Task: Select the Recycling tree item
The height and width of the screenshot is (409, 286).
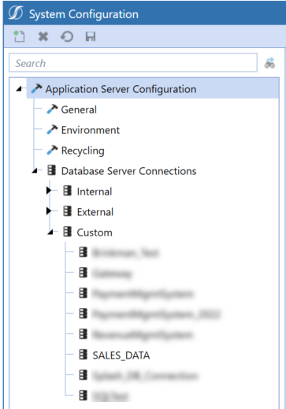Action: click(83, 151)
